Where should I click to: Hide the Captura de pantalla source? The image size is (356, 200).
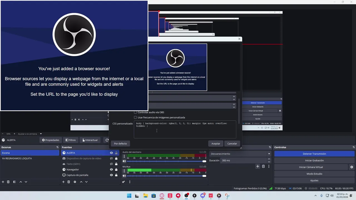[x=111, y=175]
